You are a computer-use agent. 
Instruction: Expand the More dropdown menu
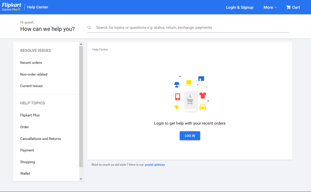coord(270,7)
